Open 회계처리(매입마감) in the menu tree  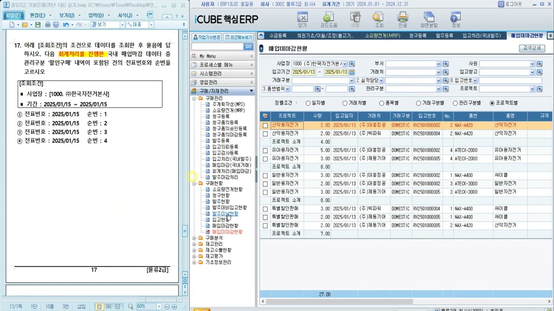pos(231,171)
